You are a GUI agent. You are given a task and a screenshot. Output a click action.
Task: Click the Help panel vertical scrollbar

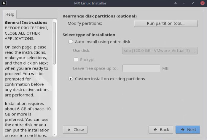tap(54, 43)
